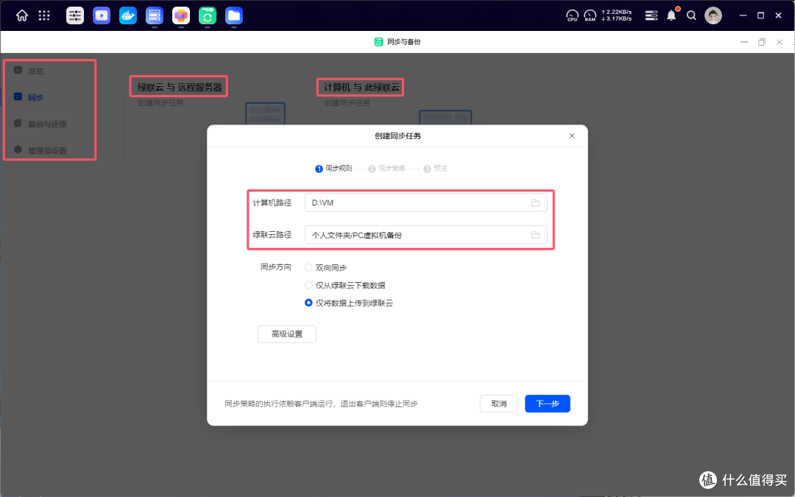Go to step 3 预览
This screenshot has width=795, height=497.
click(x=436, y=169)
